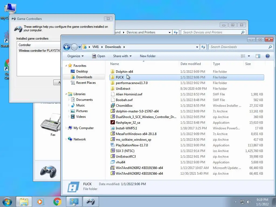Expand the Videos library
This screenshot has width=276, height=207.
click(69, 116)
